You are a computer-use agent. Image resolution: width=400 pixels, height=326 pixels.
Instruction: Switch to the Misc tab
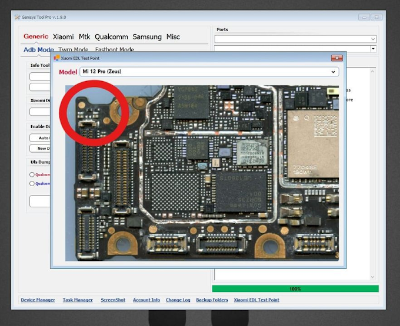173,37
